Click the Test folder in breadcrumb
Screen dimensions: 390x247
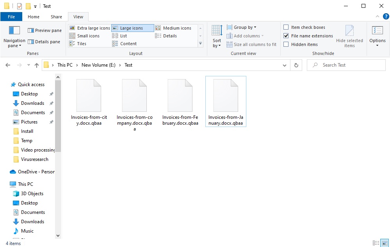pos(128,65)
